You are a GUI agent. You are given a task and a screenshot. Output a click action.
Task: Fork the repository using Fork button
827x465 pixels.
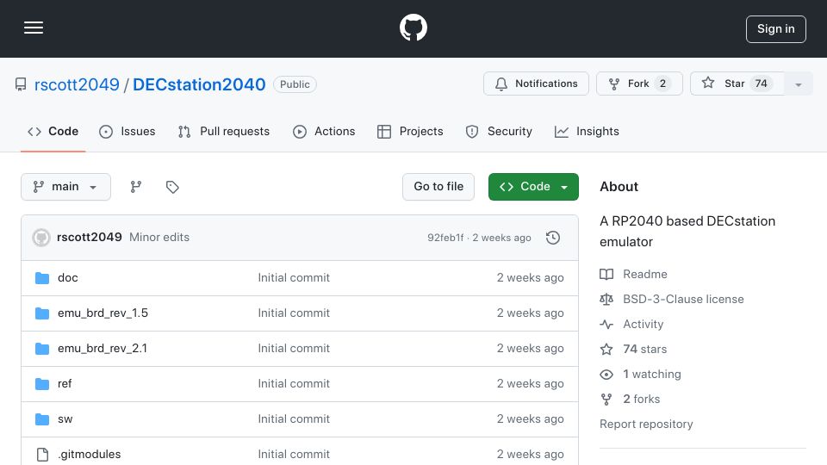(x=639, y=84)
